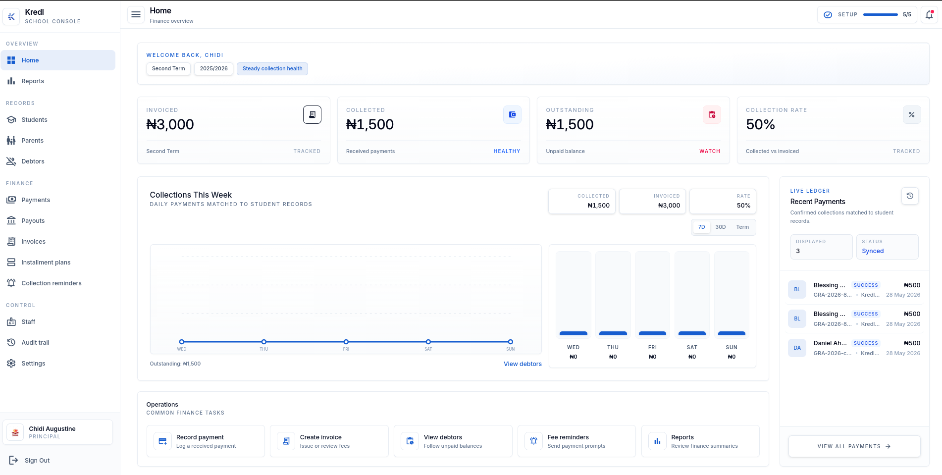Click the Students graduation cap icon
The width and height of the screenshot is (942, 475).
point(11,120)
